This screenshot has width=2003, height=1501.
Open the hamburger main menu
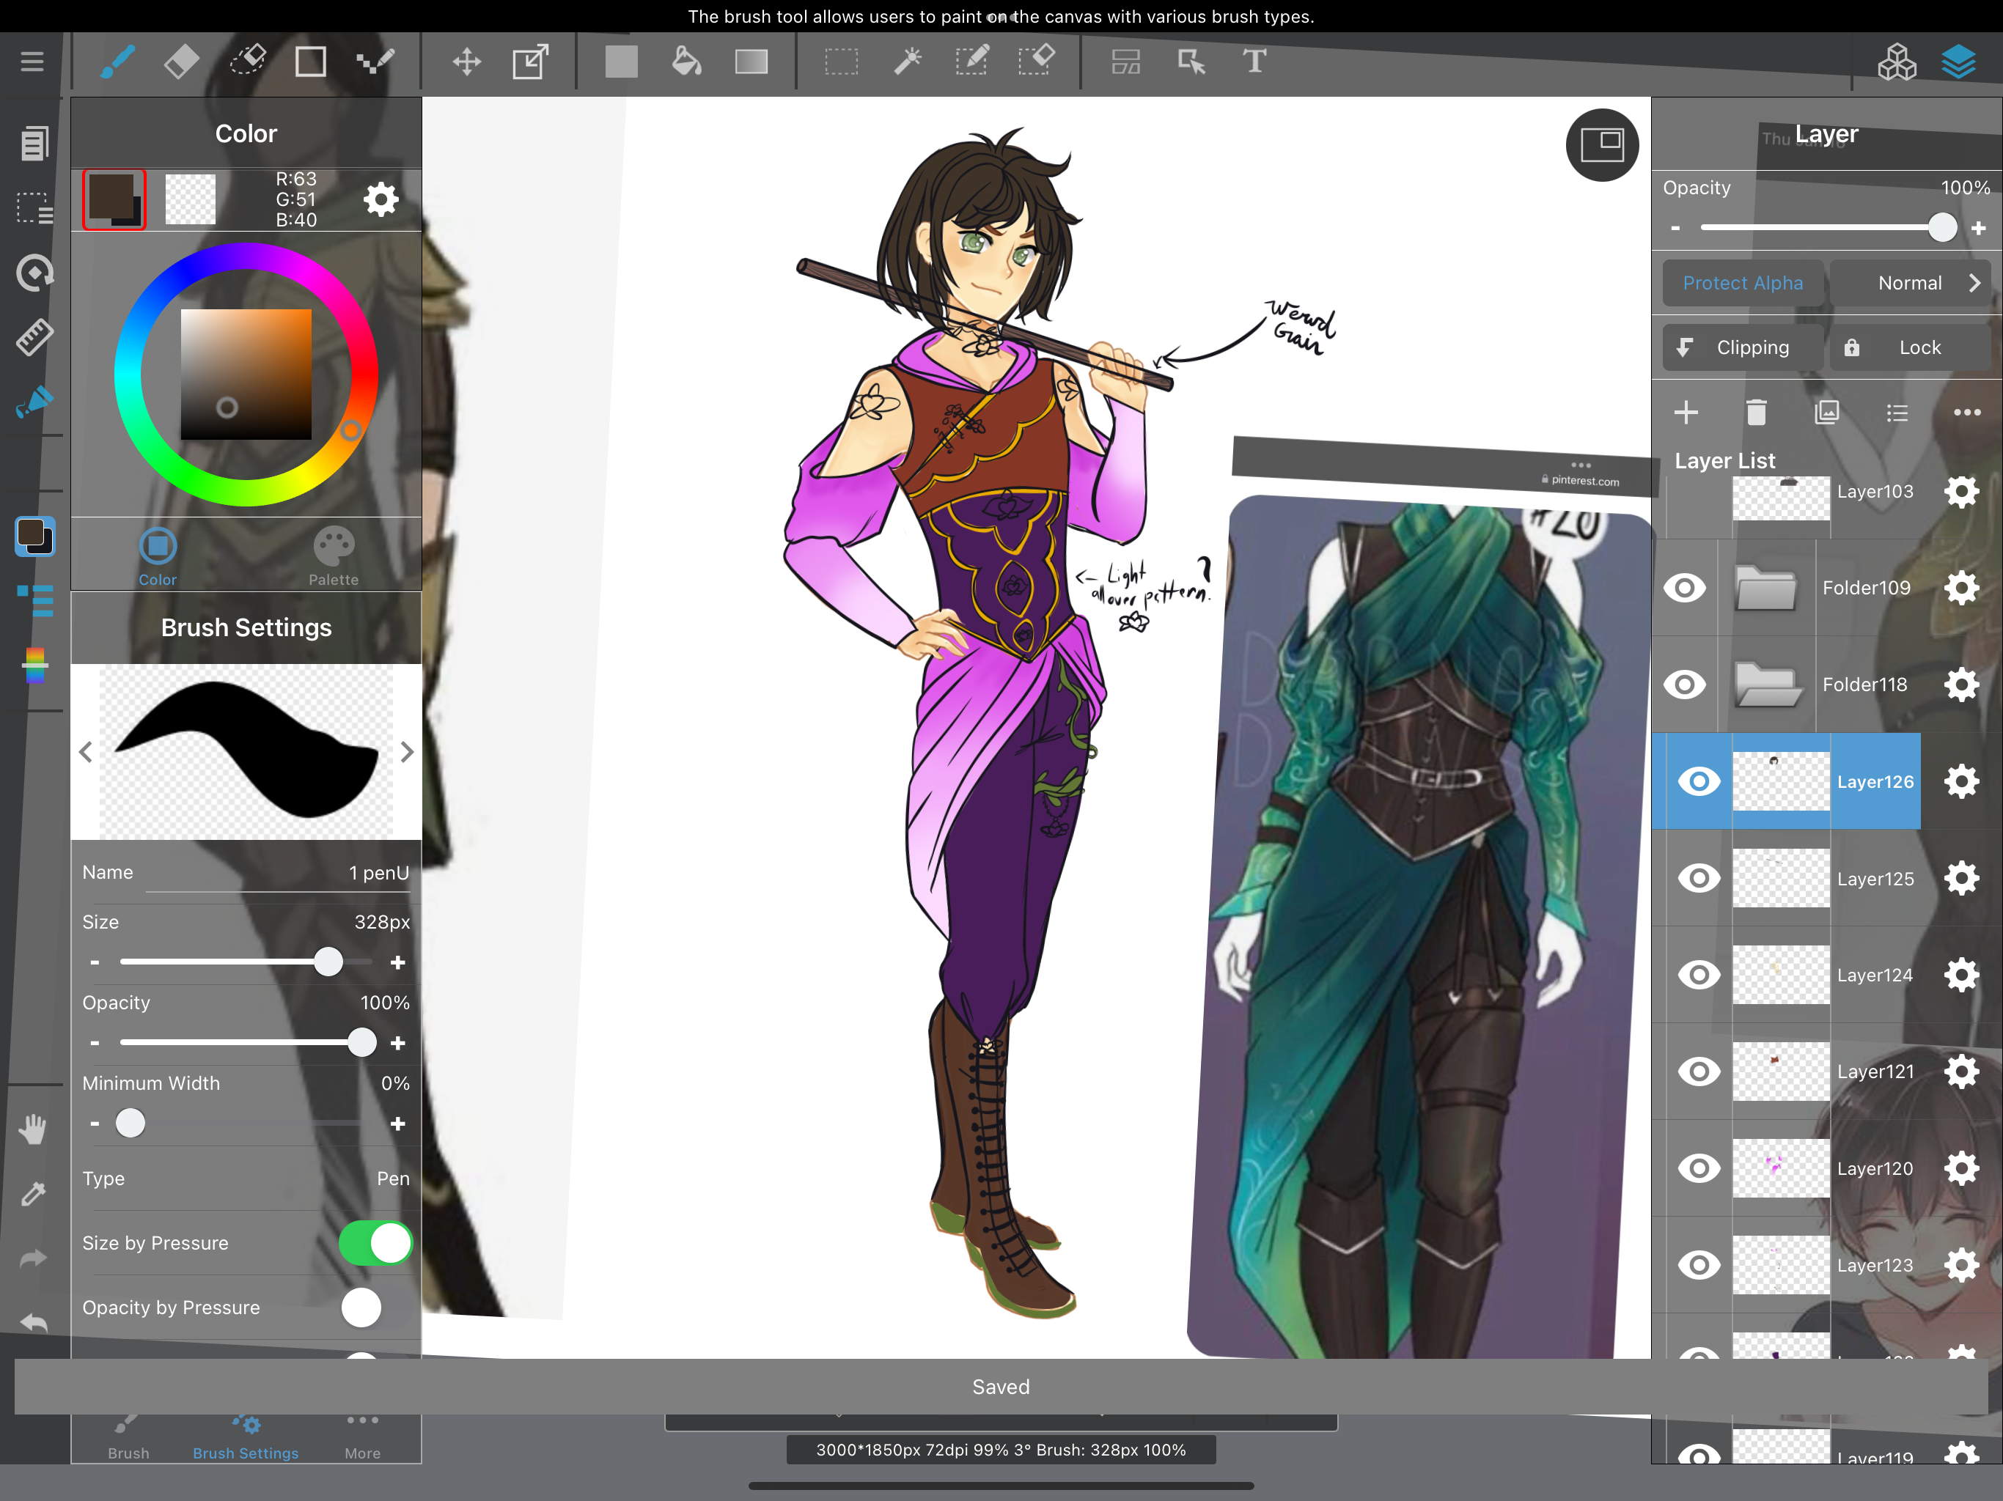(x=32, y=62)
